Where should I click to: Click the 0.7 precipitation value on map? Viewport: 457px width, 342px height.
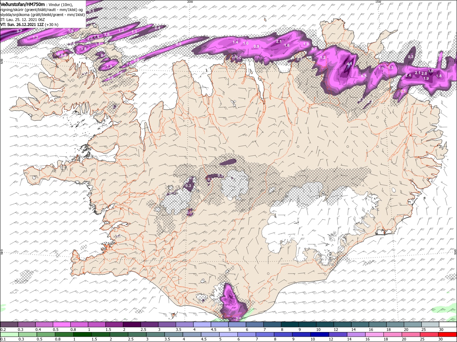click(x=314, y=49)
